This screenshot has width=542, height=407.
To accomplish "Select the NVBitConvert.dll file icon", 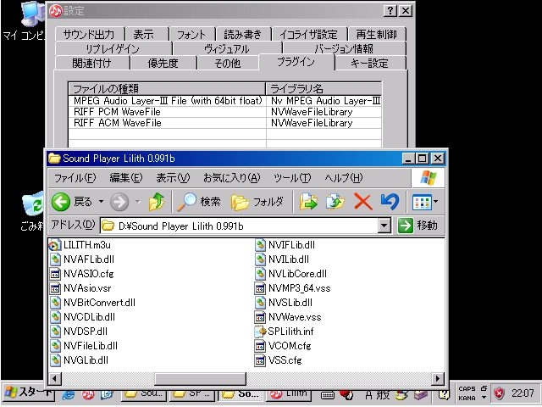I will (x=55, y=303).
